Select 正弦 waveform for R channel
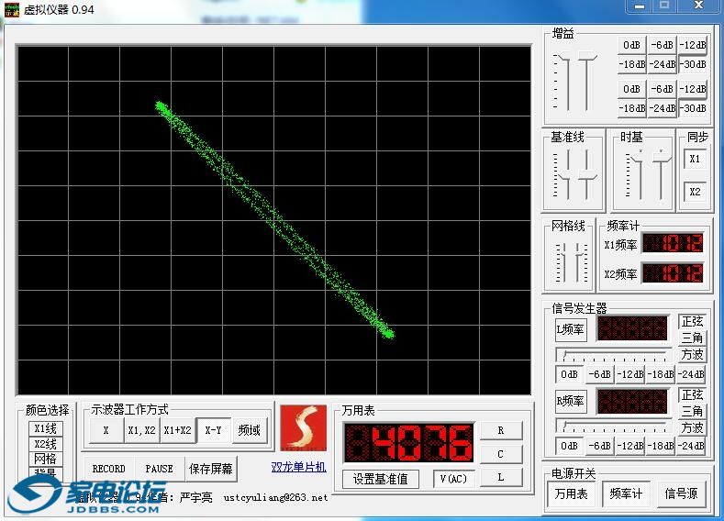Viewport: 724px width, 521px height. pos(693,394)
